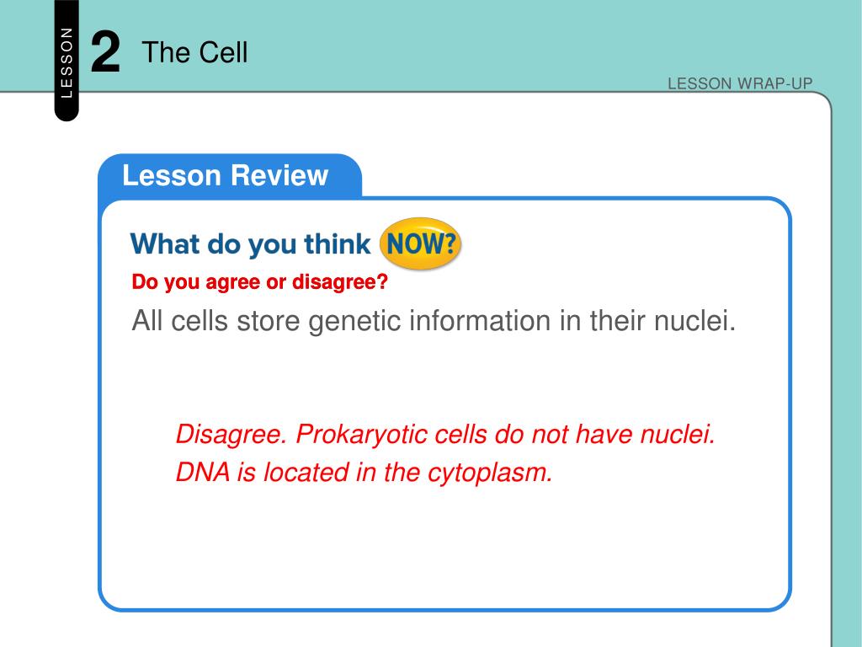Click the LESSON WRAP-UP label

(x=740, y=83)
